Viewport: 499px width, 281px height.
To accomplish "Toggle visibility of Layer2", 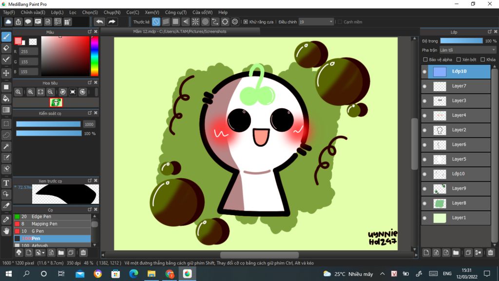I will click(x=424, y=130).
